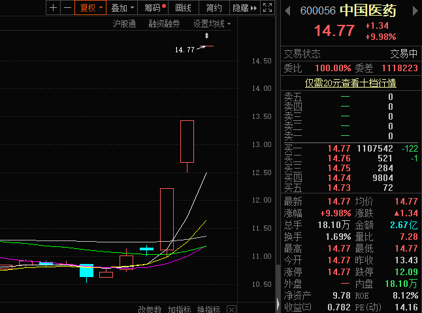Close indicator panel X icon
The image size is (422, 313).
[231, 310]
